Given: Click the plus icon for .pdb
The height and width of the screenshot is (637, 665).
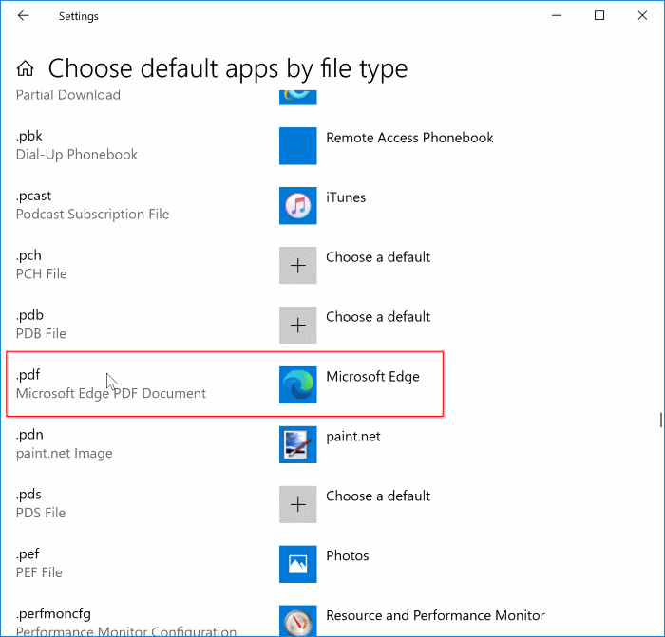Looking at the screenshot, I should coord(297,325).
